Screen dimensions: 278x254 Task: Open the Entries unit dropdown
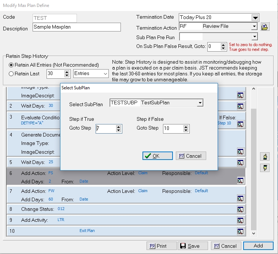point(105,74)
